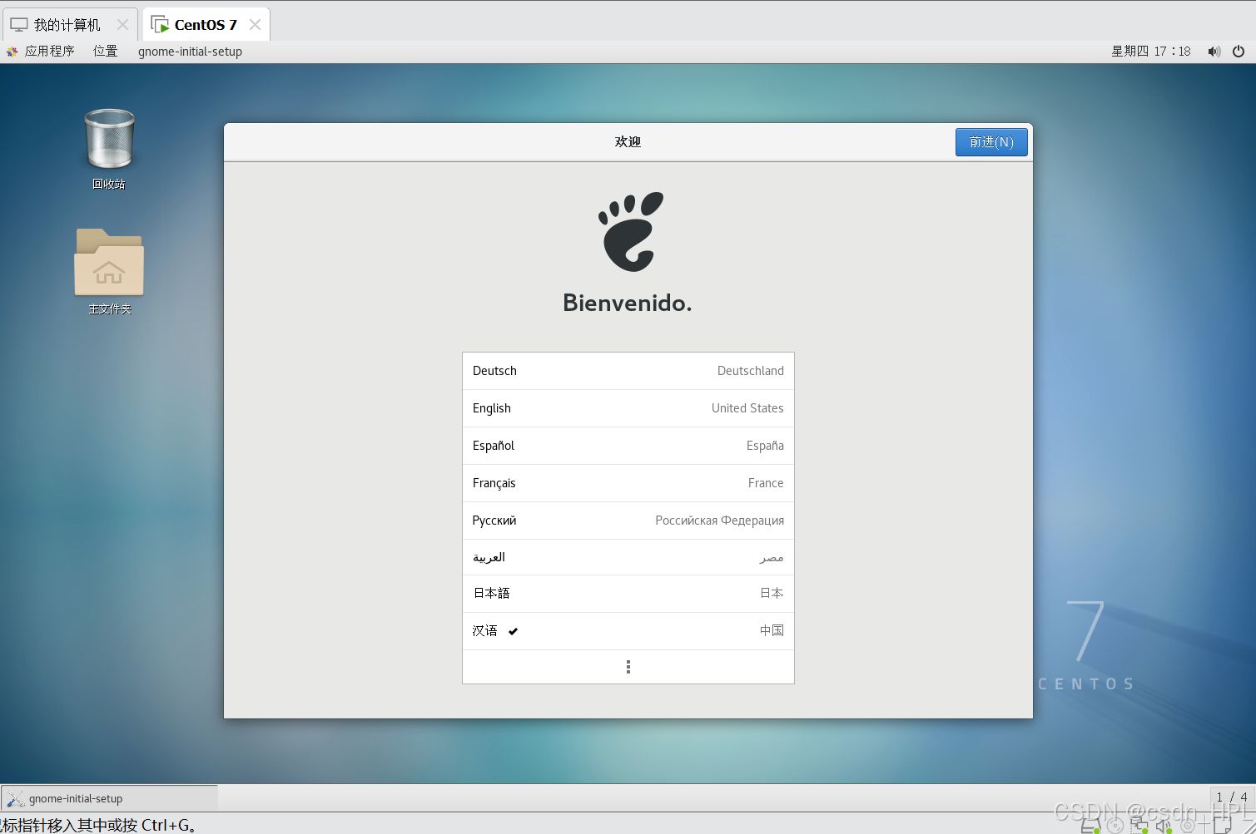The image size is (1256, 834).
Task: Choose English United States language
Action: (x=628, y=408)
